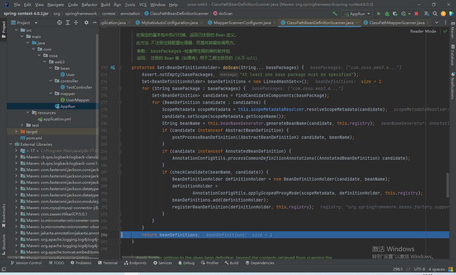Close the ClassPathMapperScanner.java tab
The image size is (456, 275).
428,23
